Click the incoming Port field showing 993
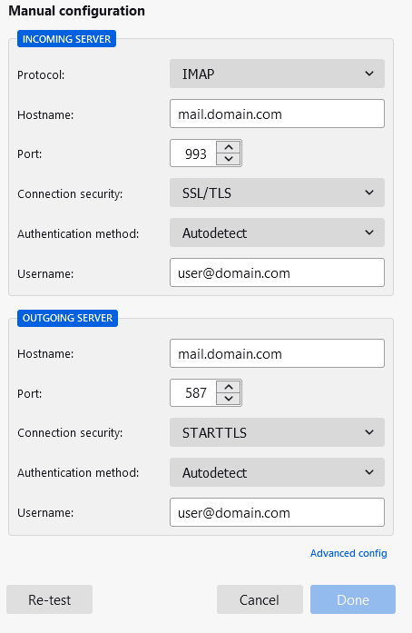The width and height of the screenshot is (412, 633). pos(193,153)
